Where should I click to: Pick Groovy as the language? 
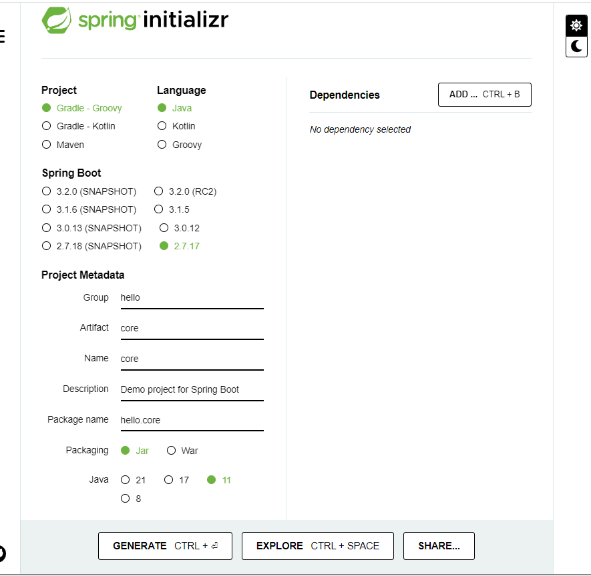(x=180, y=145)
